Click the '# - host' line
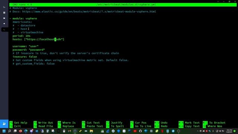Image resolution: width=238 pixels, height=134 pixels. tap(20, 29)
